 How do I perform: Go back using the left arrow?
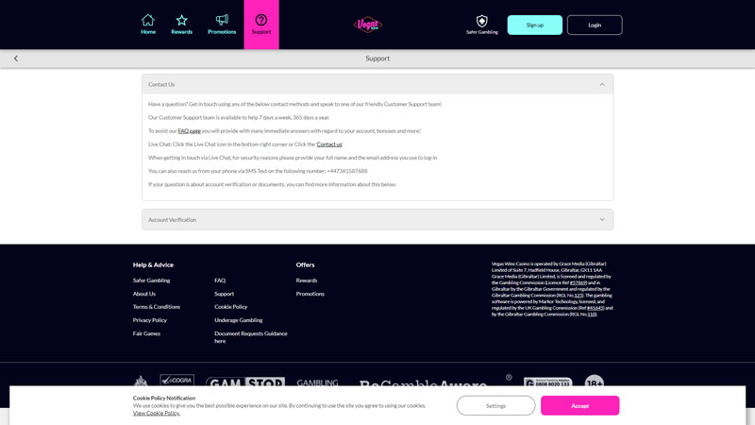(16, 59)
